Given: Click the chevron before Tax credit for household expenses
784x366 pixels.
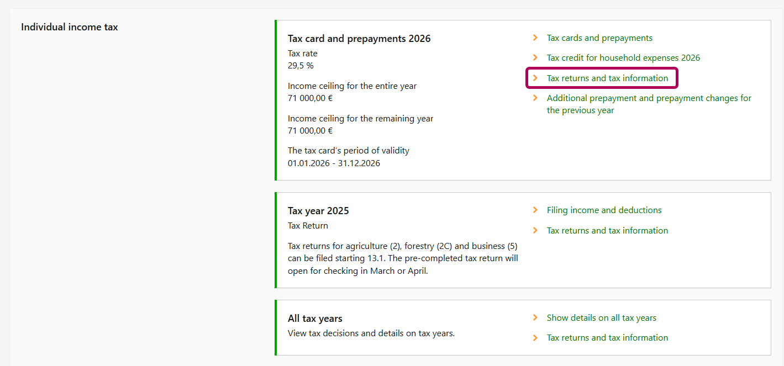Looking at the screenshot, I should pos(535,58).
